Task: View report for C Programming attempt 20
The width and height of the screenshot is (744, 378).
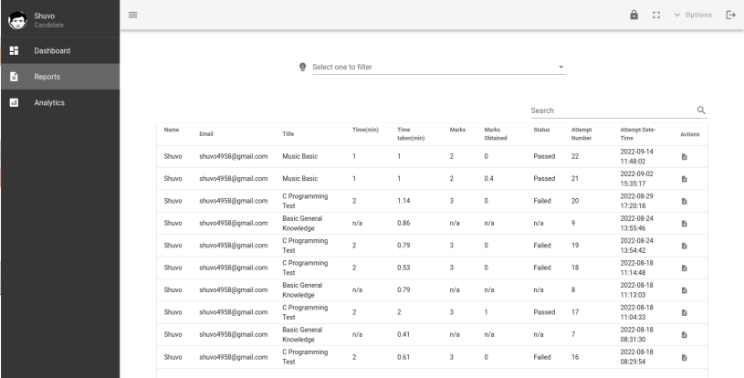Action: [x=684, y=201]
